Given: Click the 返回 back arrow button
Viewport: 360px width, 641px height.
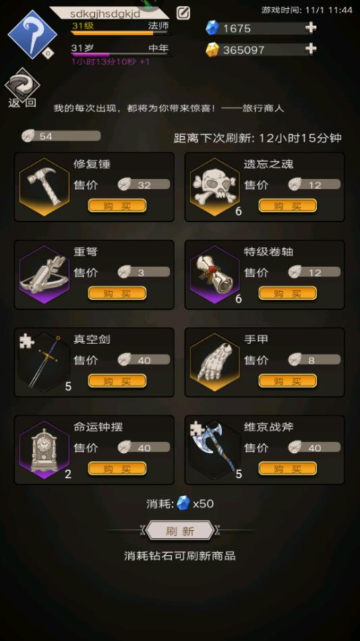Looking at the screenshot, I should (x=22, y=88).
